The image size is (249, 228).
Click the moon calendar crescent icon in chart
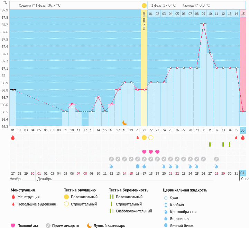pyautogui.click(x=125, y=122)
